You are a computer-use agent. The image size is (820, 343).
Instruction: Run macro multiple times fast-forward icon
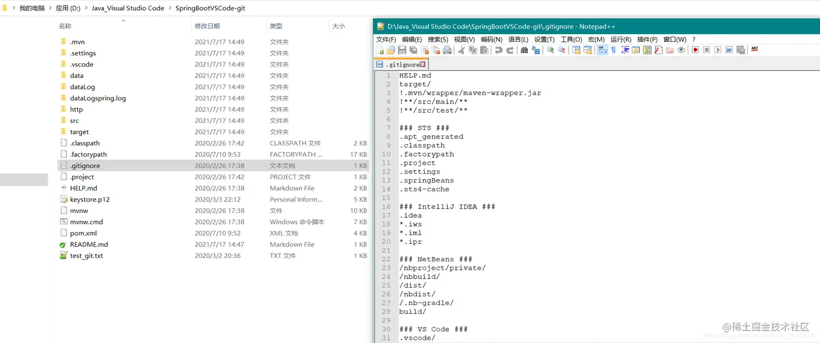729,50
